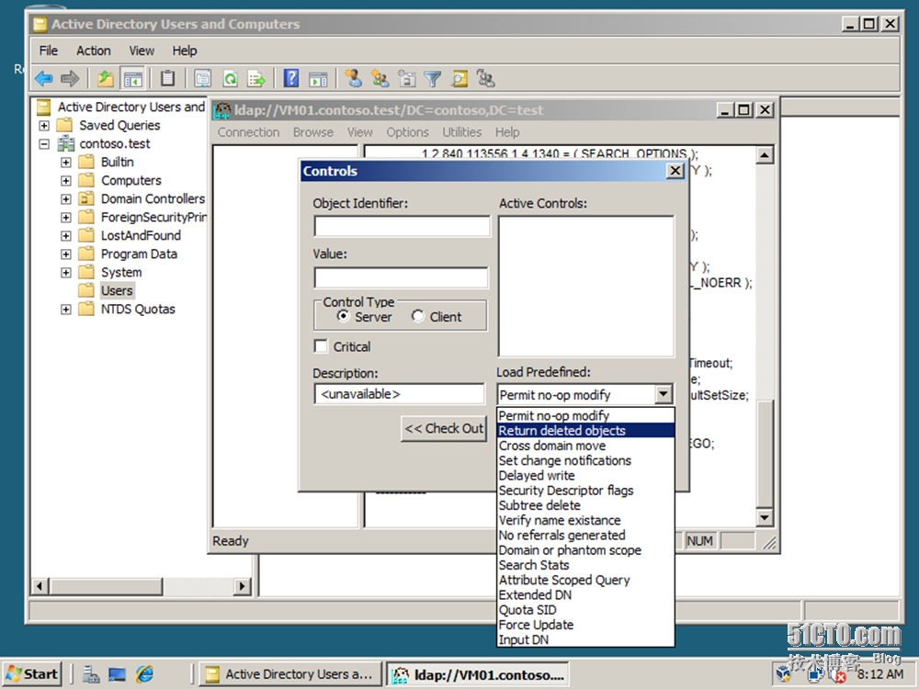Choose Extended DN from list
The width and height of the screenshot is (919, 689).
585,595
